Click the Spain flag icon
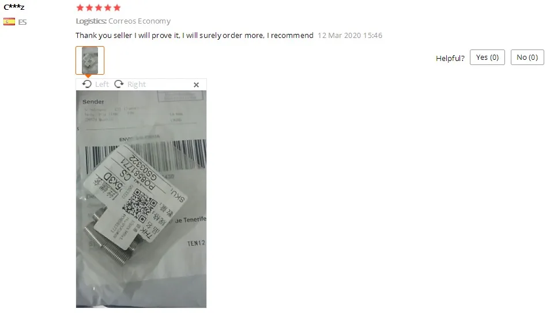Viewport: 550px width, 313px height. 9,22
